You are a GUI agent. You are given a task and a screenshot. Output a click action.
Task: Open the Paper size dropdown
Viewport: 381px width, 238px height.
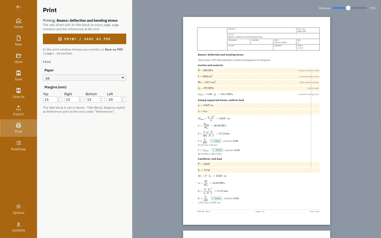pyautogui.click(x=84, y=78)
